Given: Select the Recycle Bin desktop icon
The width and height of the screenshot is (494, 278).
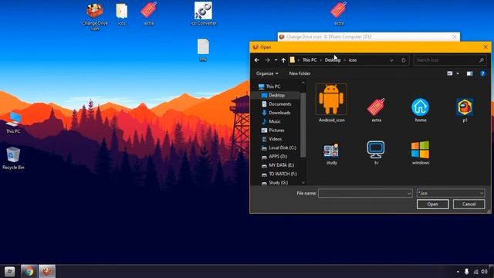Looking at the screenshot, I should pos(13,158).
